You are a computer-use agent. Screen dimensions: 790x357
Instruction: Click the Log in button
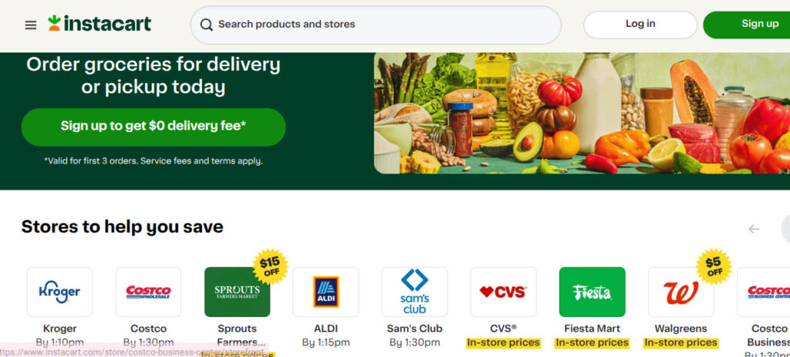tap(640, 25)
